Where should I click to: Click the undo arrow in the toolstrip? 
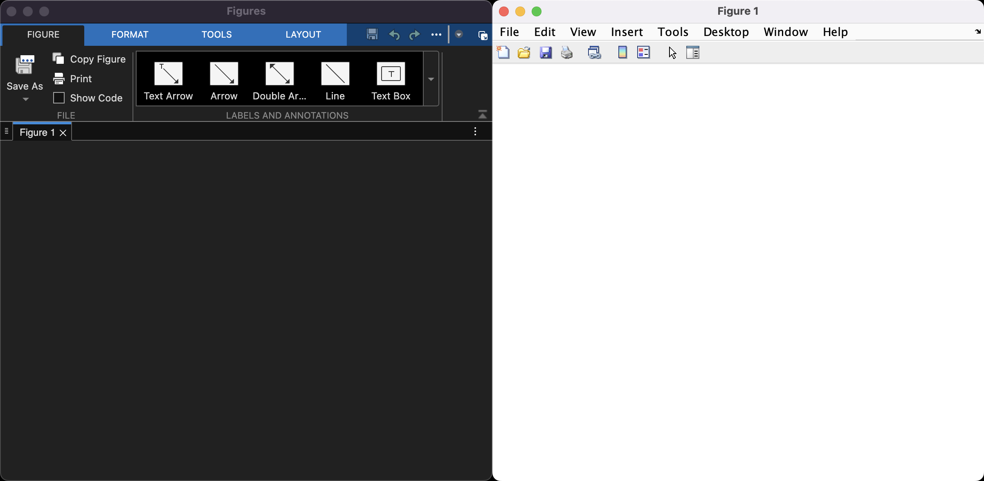tap(394, 35)
